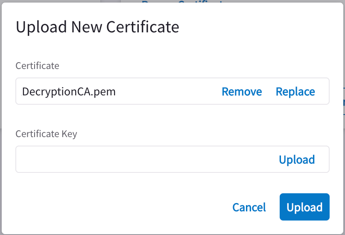The height and width of the screenshot is (235, 345).
Task: Click the "Certificate" field label
Action: [x=37, y=66]
